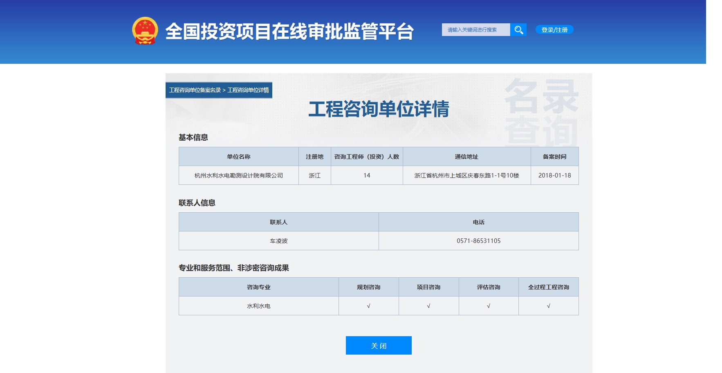Viewport: 722px width, 373px height.
Task: Click phone number 0571-86531105
Action: coord(479,241)
